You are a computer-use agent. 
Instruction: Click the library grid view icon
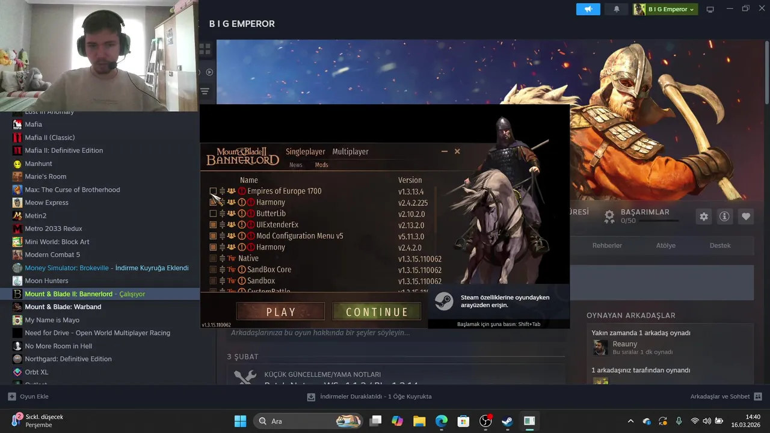pos(205,49)
